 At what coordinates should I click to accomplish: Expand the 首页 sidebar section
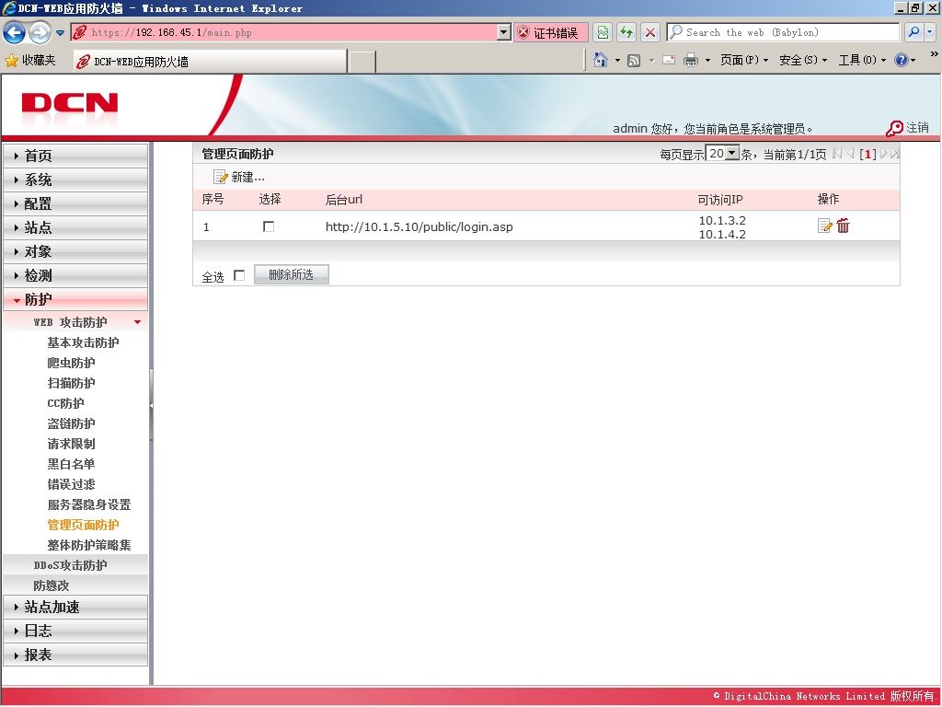pyautogui.click(x=75, y=156)
